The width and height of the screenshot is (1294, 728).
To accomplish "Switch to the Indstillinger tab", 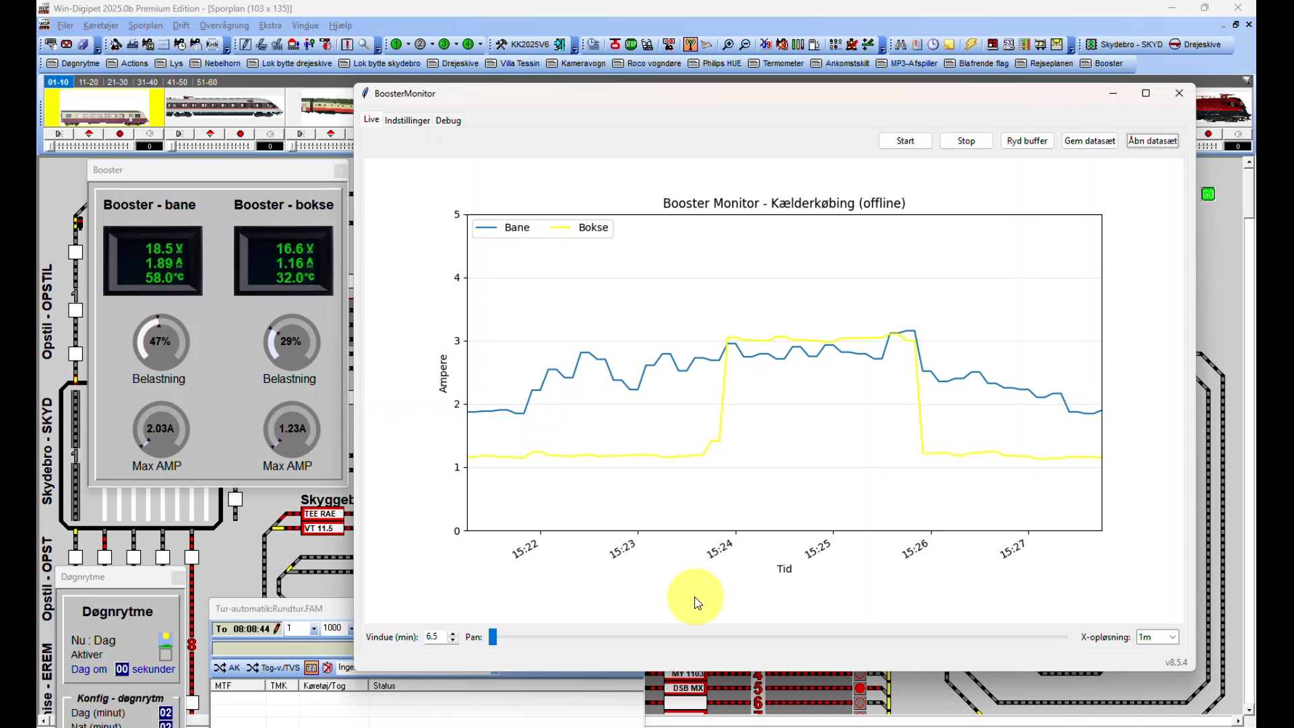I will [407, 121].
